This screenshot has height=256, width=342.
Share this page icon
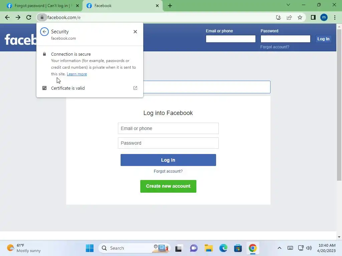pyautogui.click(x=289, y=17)
